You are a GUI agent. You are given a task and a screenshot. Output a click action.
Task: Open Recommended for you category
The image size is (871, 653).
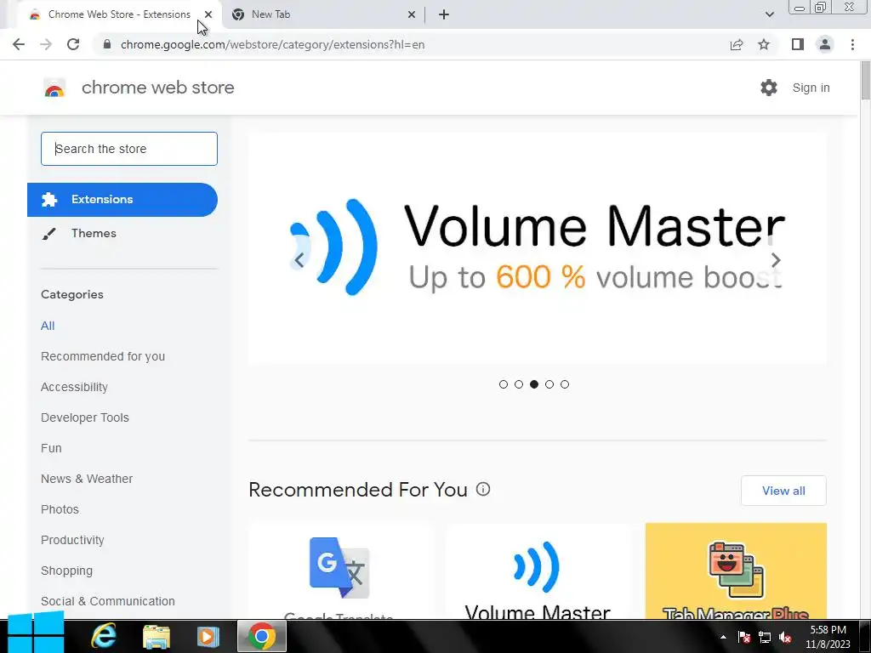103,356
